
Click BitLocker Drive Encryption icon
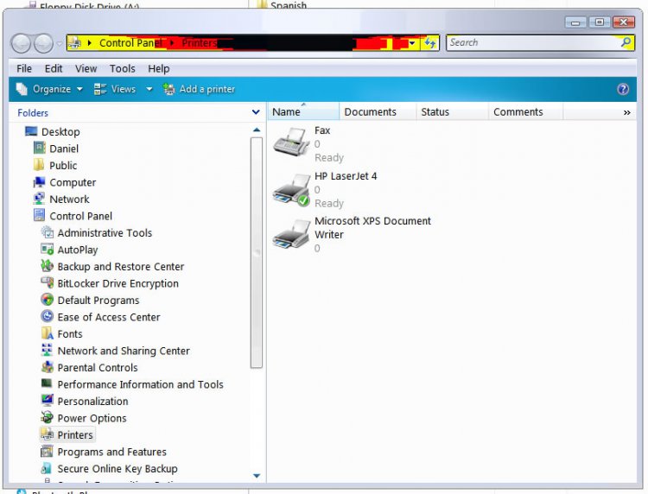point(48,282)
